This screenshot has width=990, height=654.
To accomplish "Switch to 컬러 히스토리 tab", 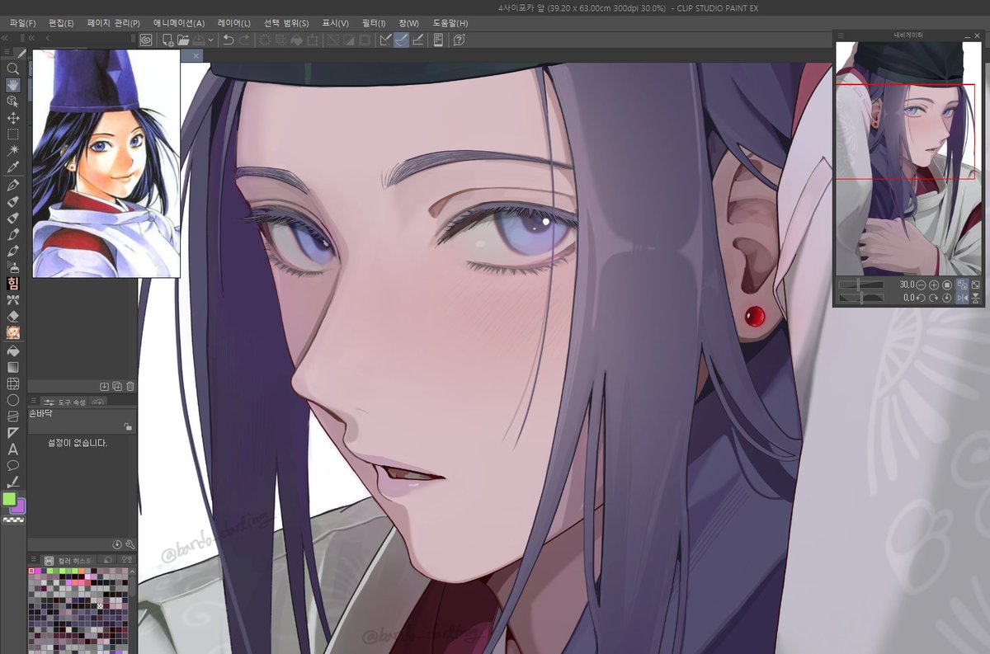I will (x=70, y=560).
